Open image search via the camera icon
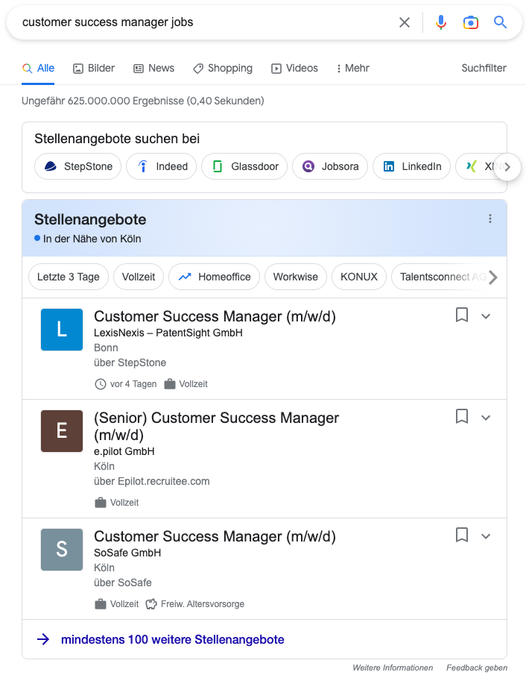This screenshot has width=526, height=675. click(471, 22)
